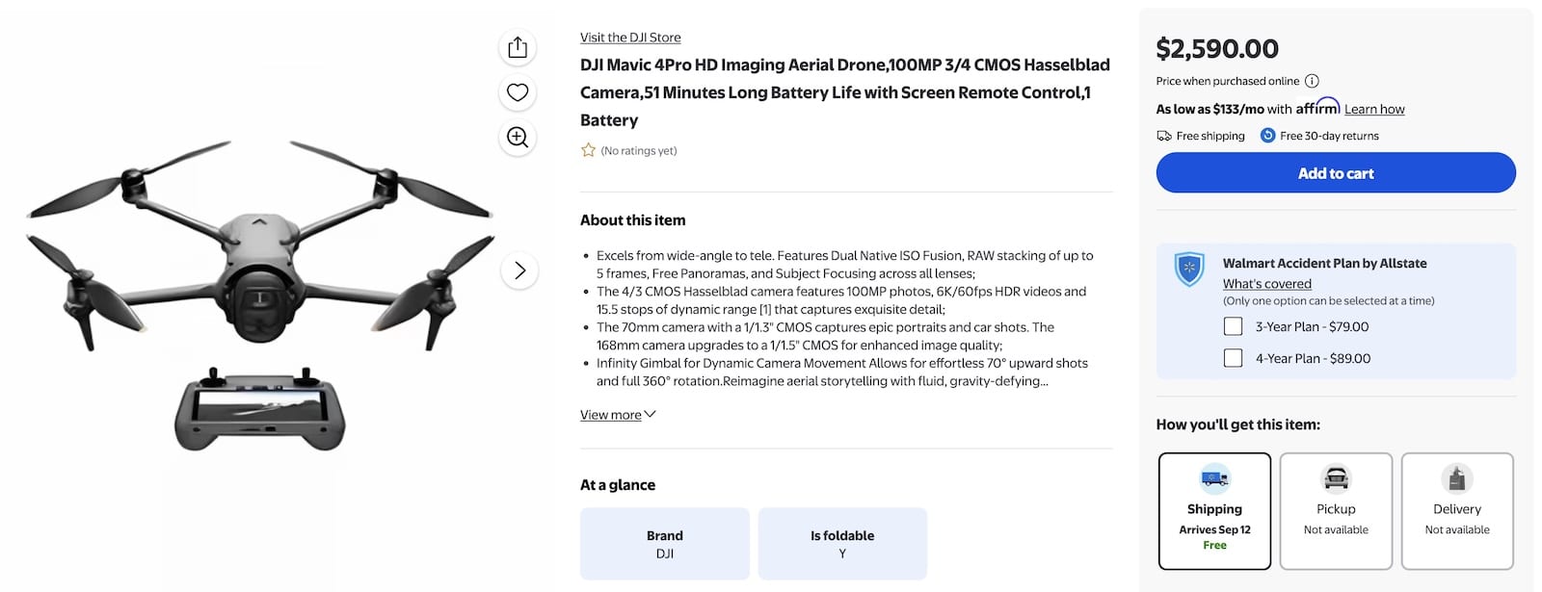
Task: Click the share icon above the heart
Action: [x=518, y=47]
